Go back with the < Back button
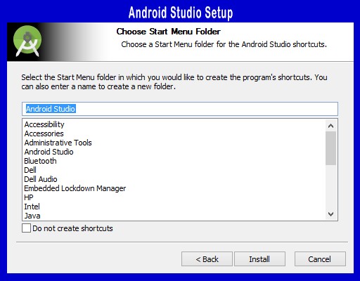 207,259
